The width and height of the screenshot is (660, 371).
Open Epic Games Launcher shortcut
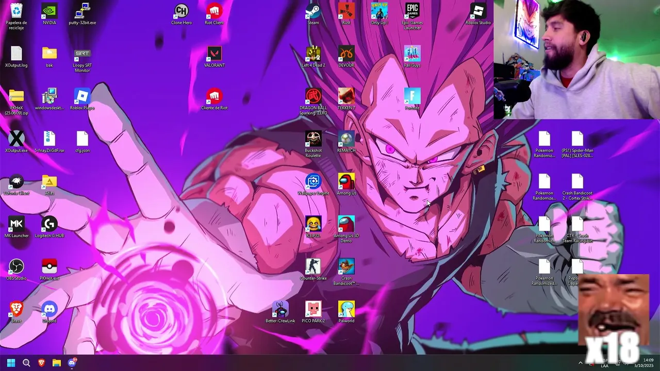point(412,16)
